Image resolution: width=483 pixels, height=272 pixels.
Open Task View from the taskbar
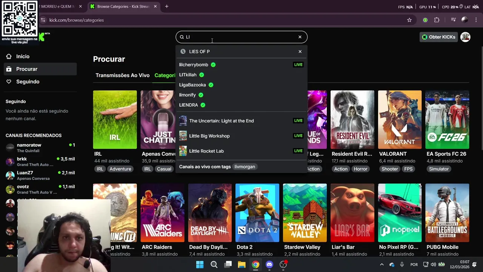point(228,264)
